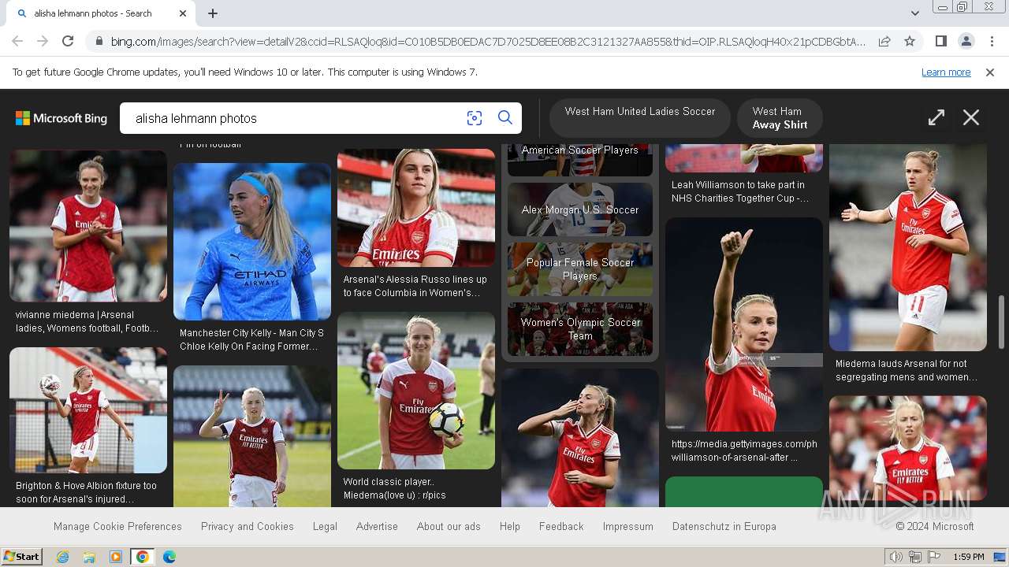1009x567 pixels.
Task: Open the Help footer link
Action: [x=510, y=526]
